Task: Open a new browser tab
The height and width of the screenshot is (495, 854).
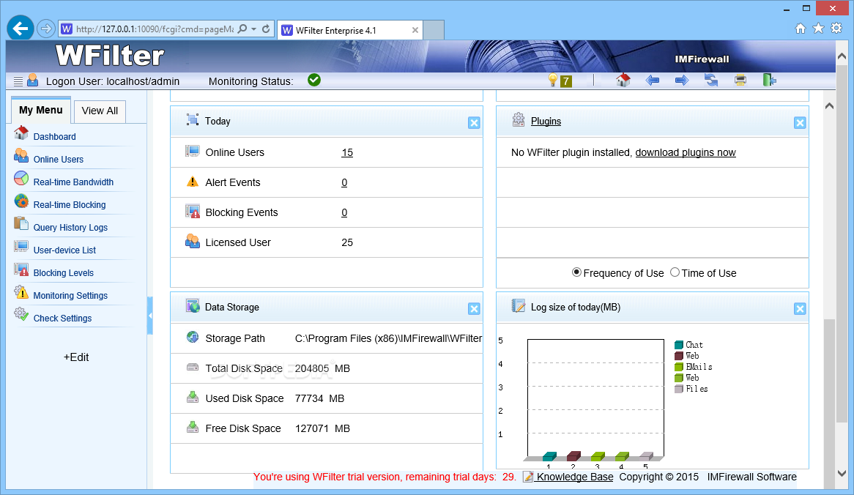Action: 434,30
